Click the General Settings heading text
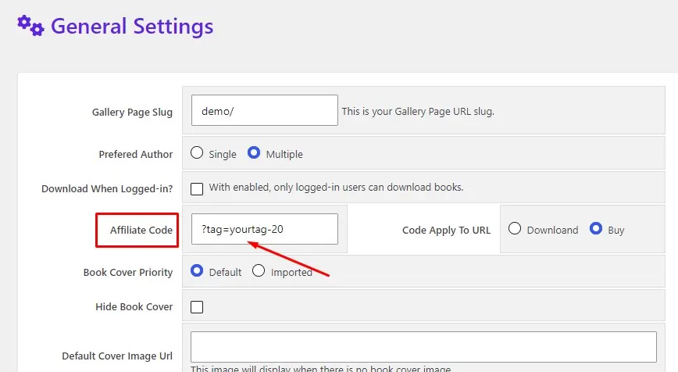 [132, 27]
